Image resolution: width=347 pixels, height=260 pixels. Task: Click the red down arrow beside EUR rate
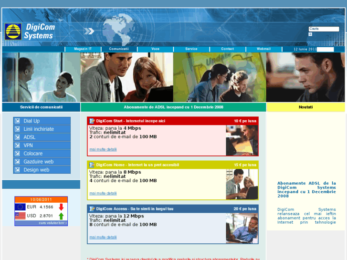tap(61, 207)
